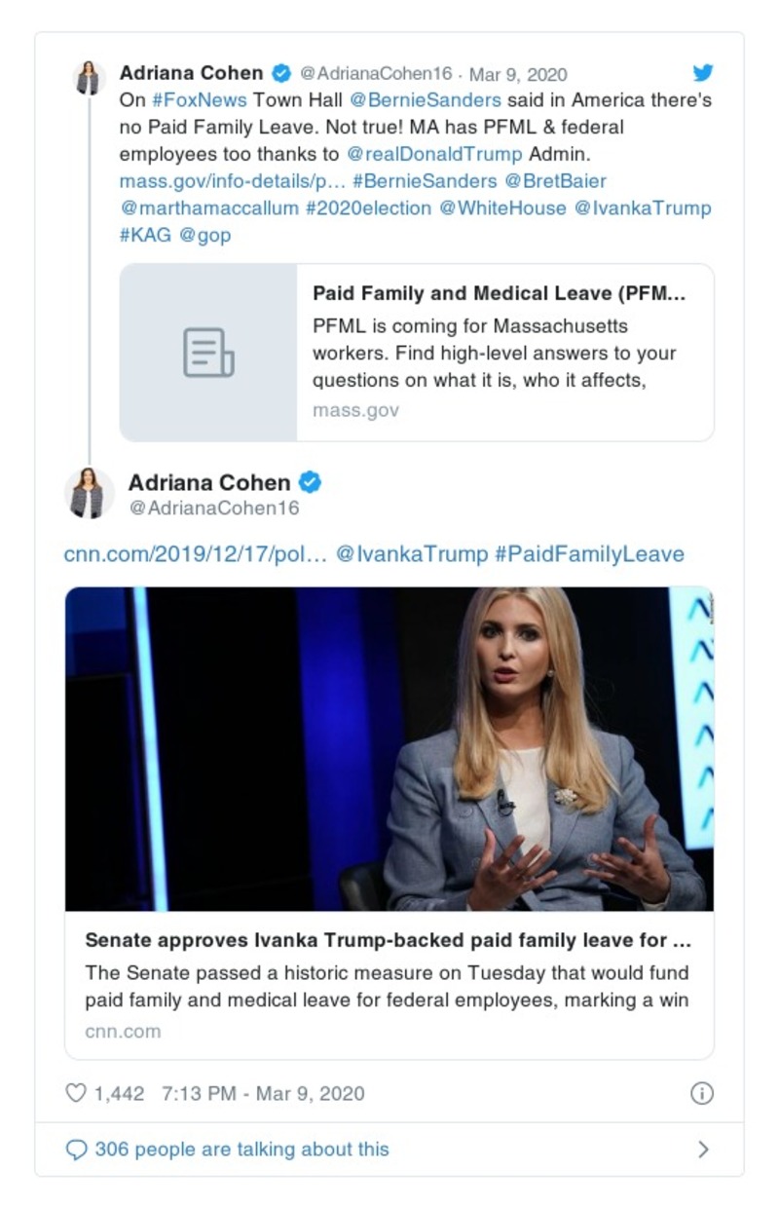Expand the conversation with the right chevron
This screenshot has height=1207, width=779.
click(x=703, y=1150)
